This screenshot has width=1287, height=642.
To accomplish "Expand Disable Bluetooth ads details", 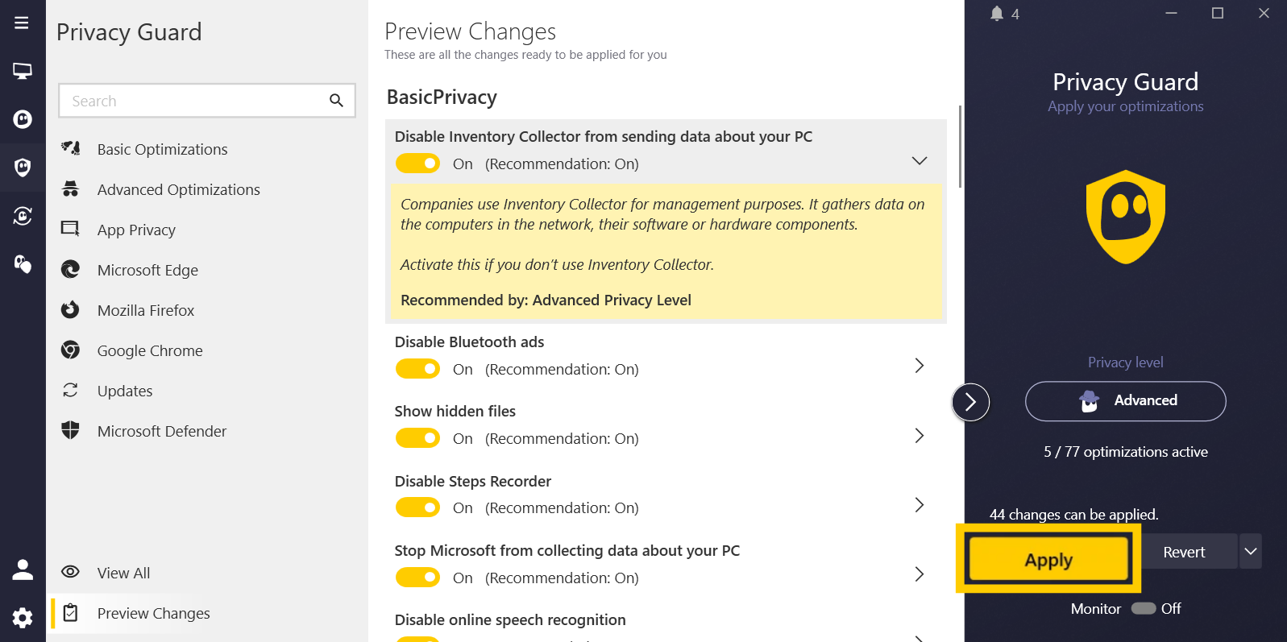I will [919, 366].
